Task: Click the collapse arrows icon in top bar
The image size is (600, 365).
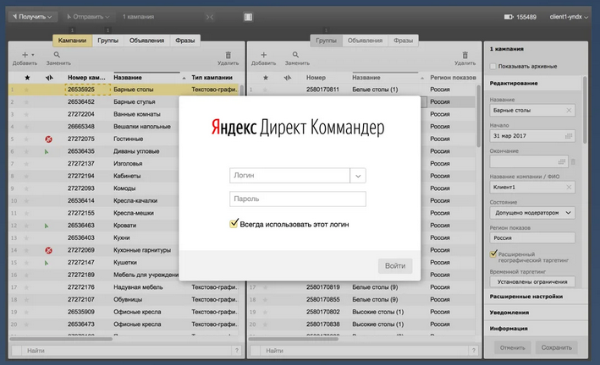Action: point(210,17)
